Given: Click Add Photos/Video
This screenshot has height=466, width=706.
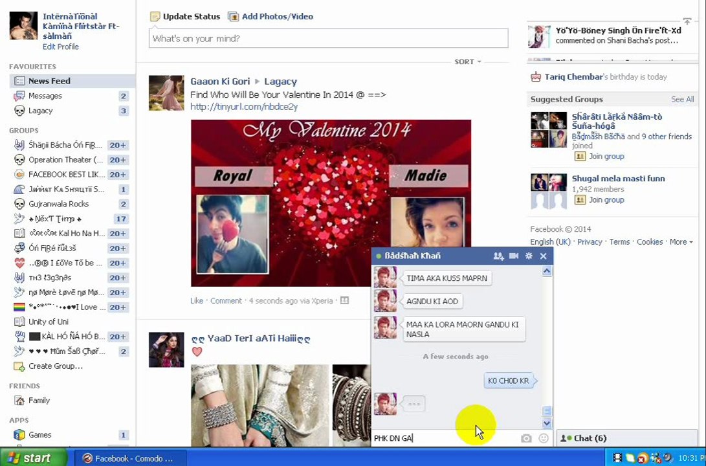Looking at the screenshot, I should 277,17.
